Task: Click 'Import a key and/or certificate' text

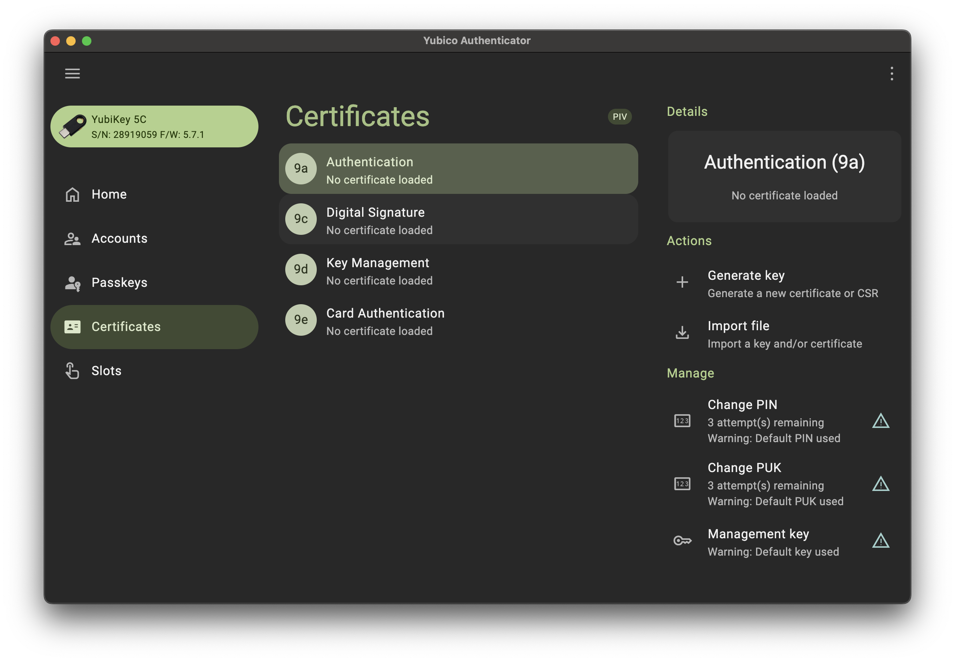Action: 784,344
